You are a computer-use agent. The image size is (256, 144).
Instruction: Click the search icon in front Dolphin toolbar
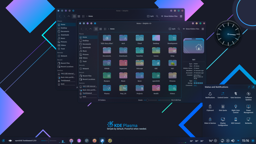[x=179, y=29]
